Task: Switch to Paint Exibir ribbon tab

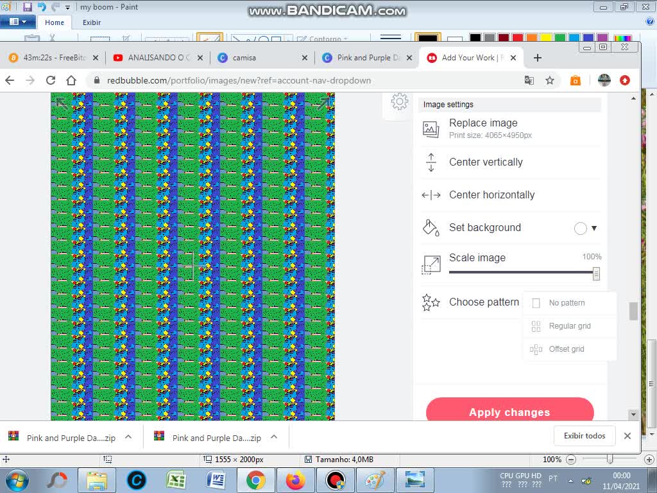Action: click(91, 22)
